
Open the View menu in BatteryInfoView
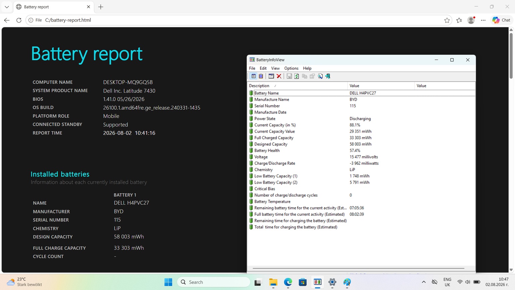coord(275,68)
